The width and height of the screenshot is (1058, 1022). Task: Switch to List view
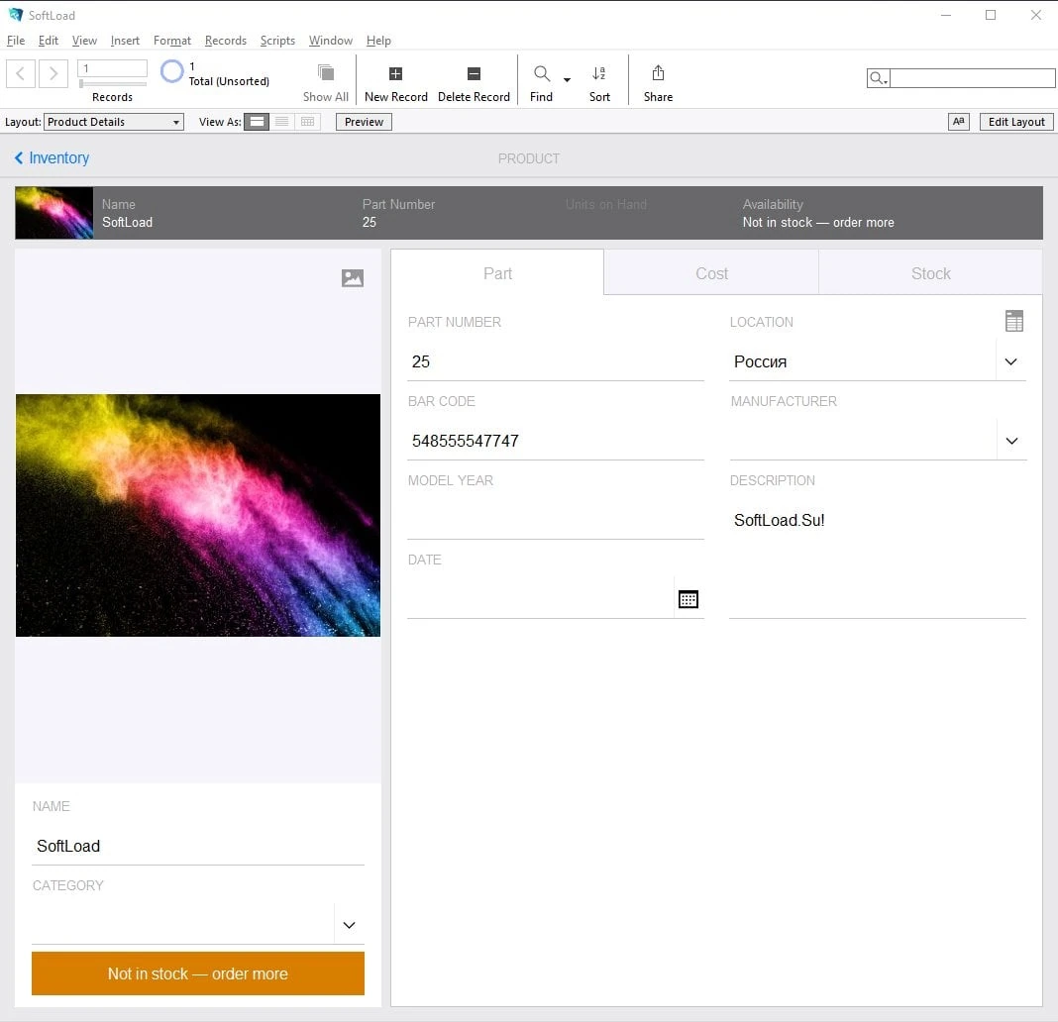coord(282,122)
